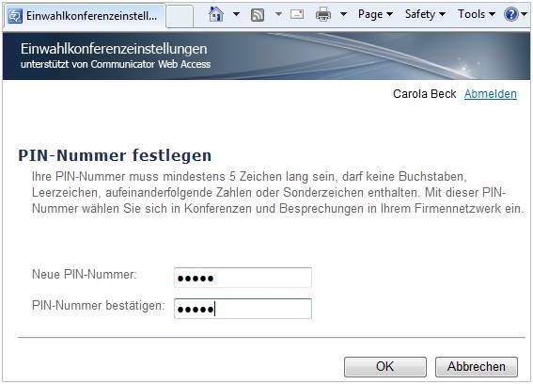533x384 pixels.
Task: Open the Home button dropdown arrow
Action: (236, 14)
